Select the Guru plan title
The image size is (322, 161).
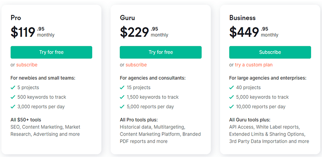127,18
